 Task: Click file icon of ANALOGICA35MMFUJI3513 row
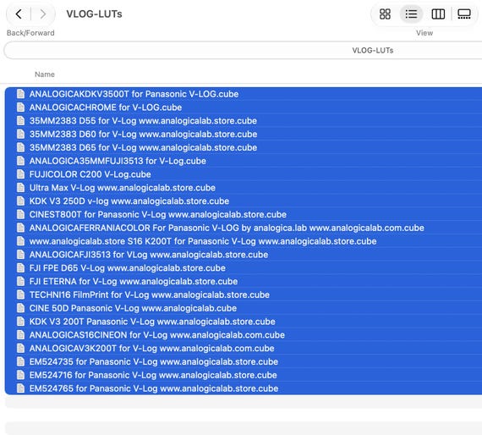[20, 161]
